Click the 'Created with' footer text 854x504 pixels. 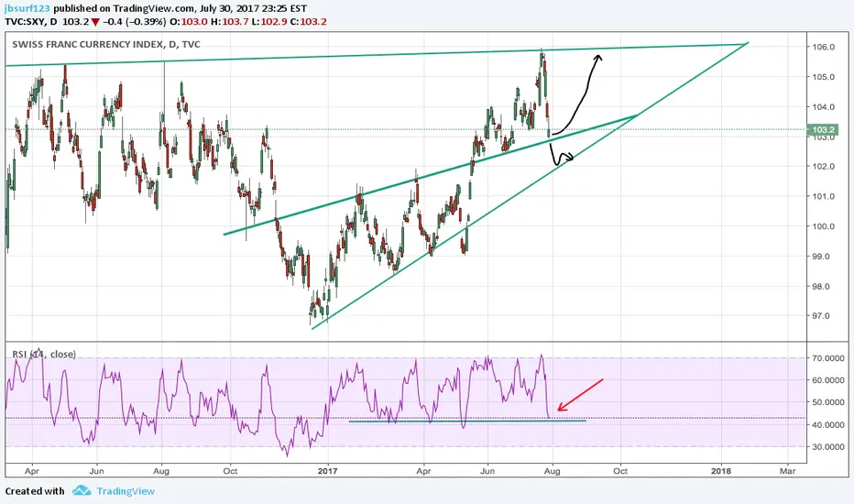coord(35,491)
